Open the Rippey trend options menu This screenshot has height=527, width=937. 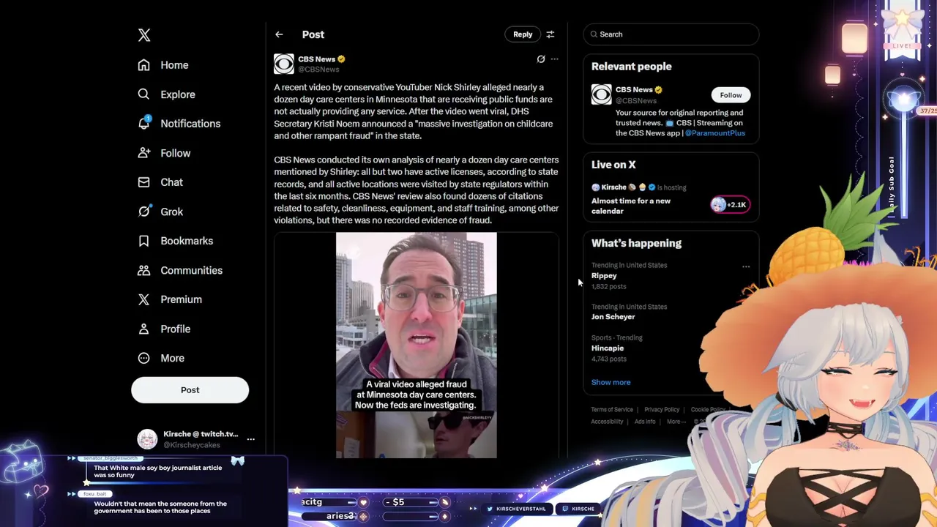click(x=746, y=266)
